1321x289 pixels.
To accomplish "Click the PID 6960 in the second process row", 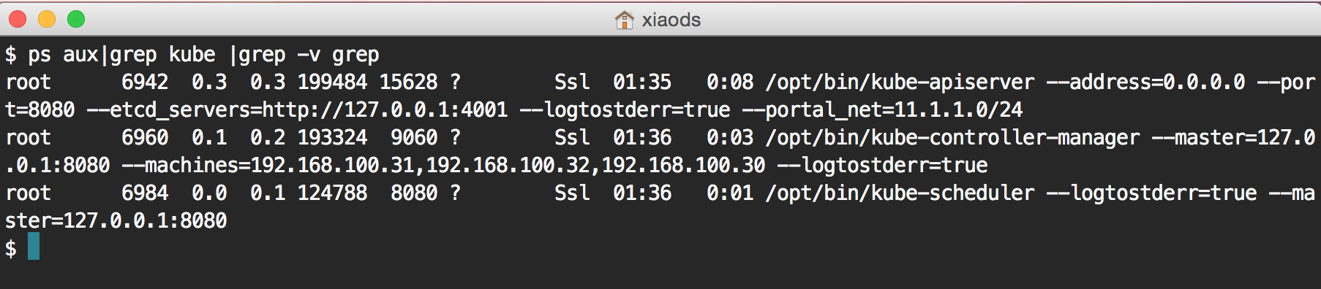I will 145,137.
